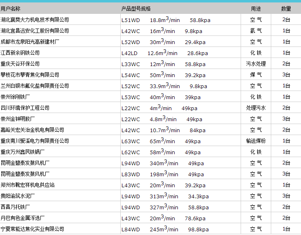Select 崇州金钟明胶厂 cell
This screenshot has height=235, width=301.
[18, 119]
